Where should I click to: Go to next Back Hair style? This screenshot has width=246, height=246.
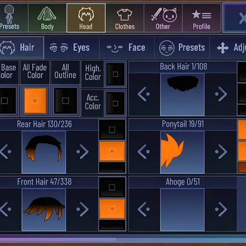[x=221, y=94]
